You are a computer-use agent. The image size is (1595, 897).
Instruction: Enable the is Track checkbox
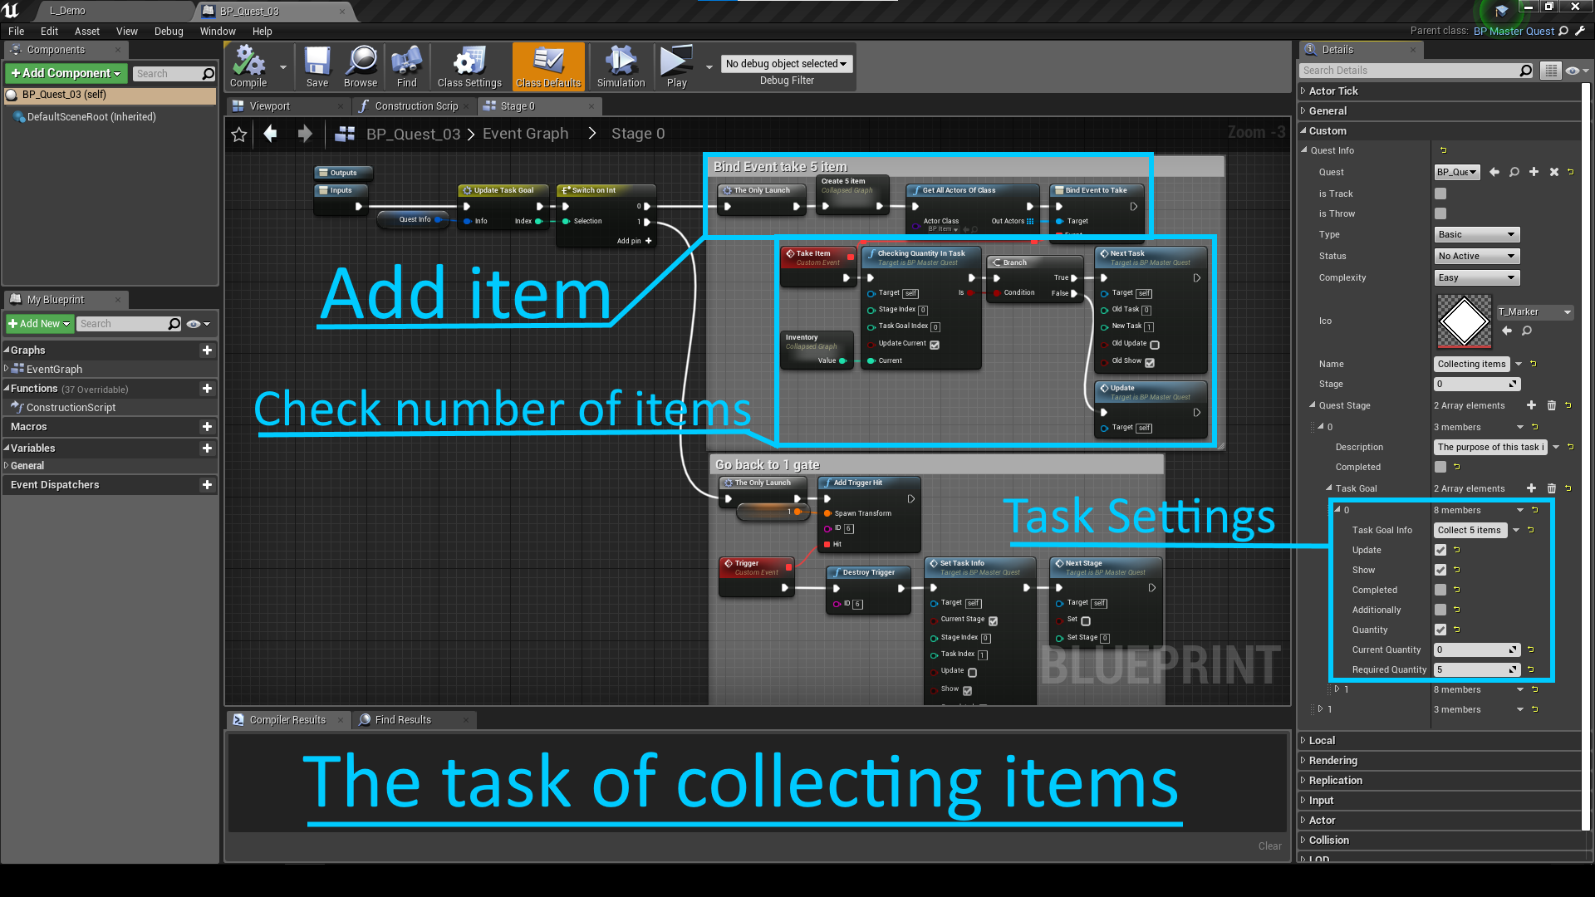click(x=1440, y=194)
